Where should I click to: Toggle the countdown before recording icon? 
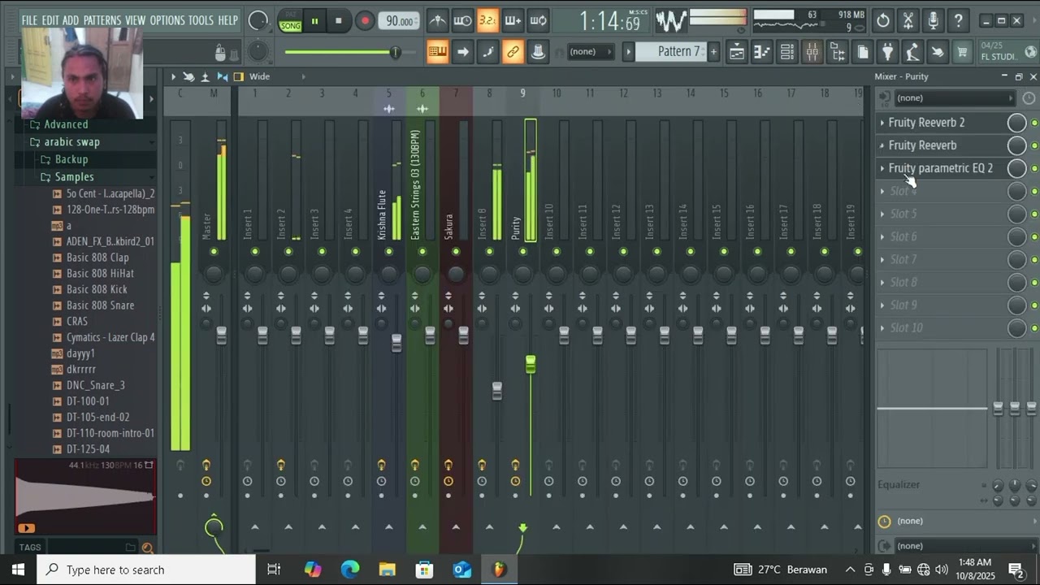click(x=487, y=21)
